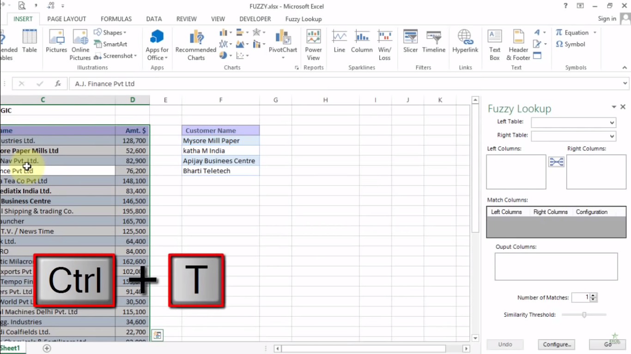Open the Shapes dropdown

pos(110,33)
